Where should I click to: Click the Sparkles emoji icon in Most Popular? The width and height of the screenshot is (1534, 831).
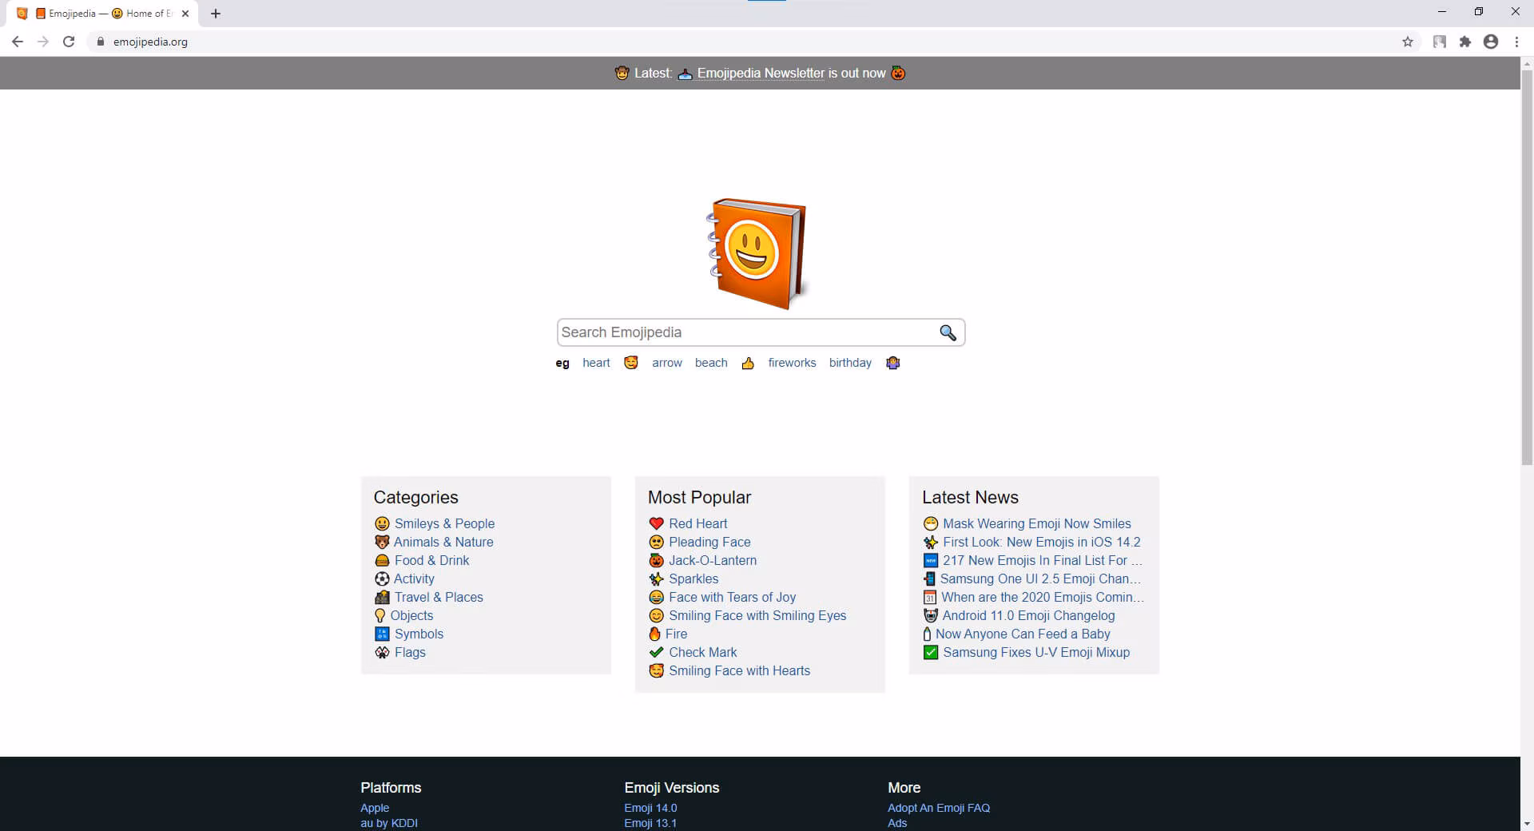657,579
